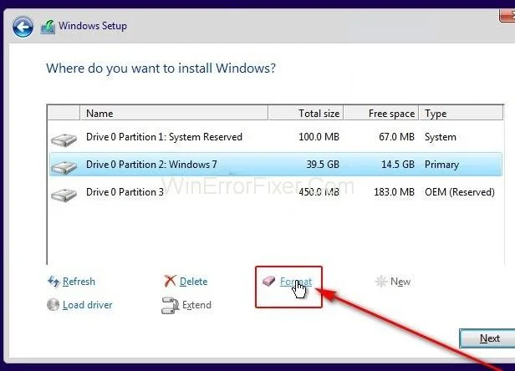Choose the Delete link
Viewport: 515px width, 371px height.
point(193,282)
